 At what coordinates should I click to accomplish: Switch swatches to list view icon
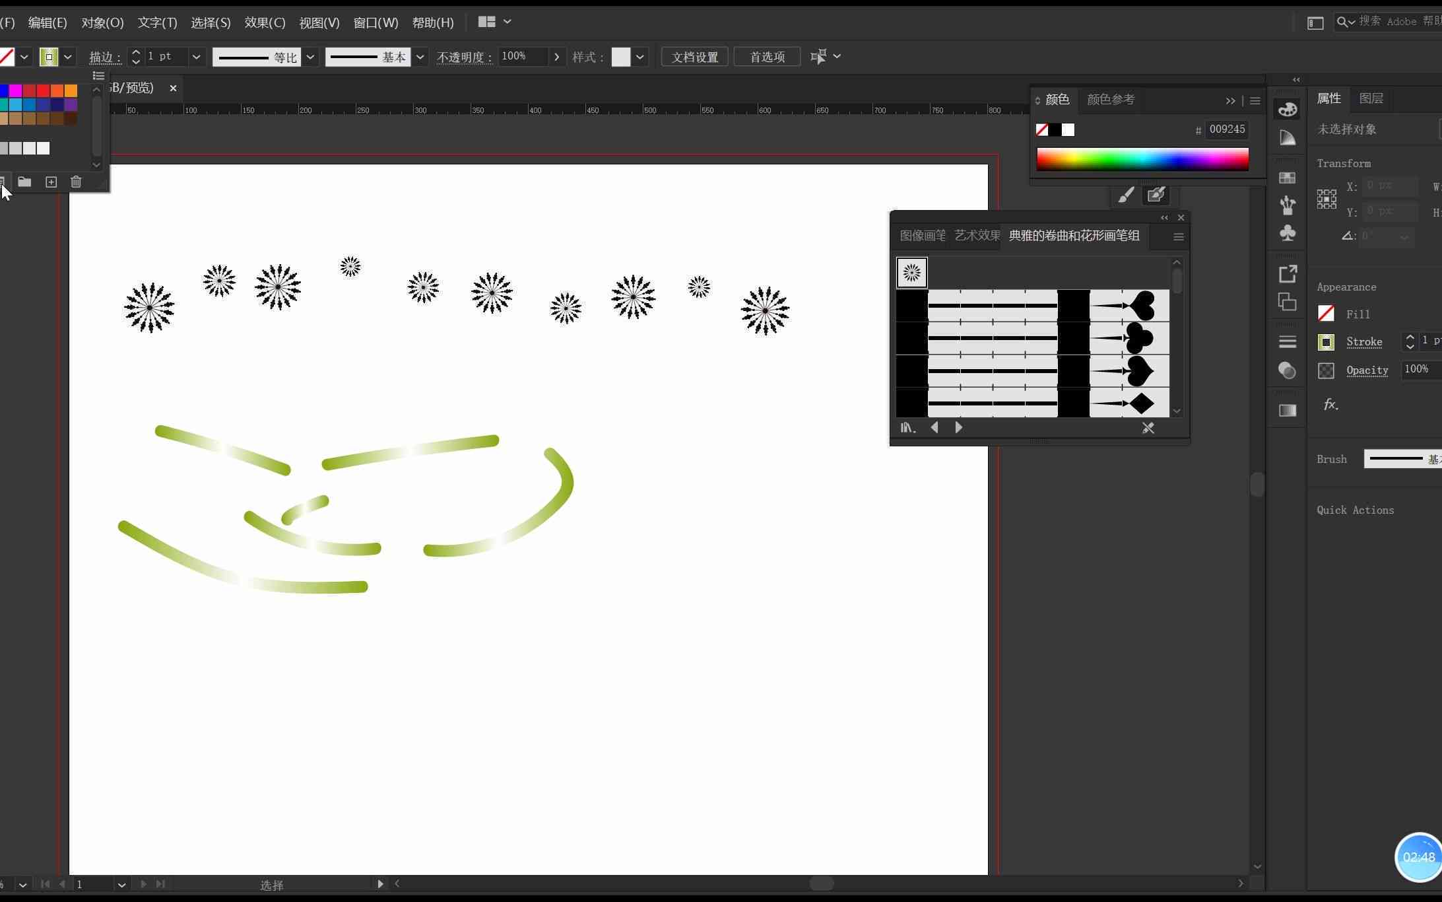98,75
